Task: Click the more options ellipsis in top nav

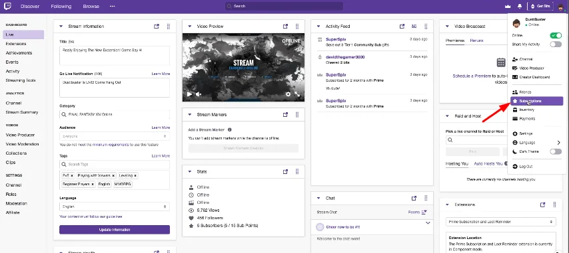Action: pyautogui.click(x=113, y=7)
